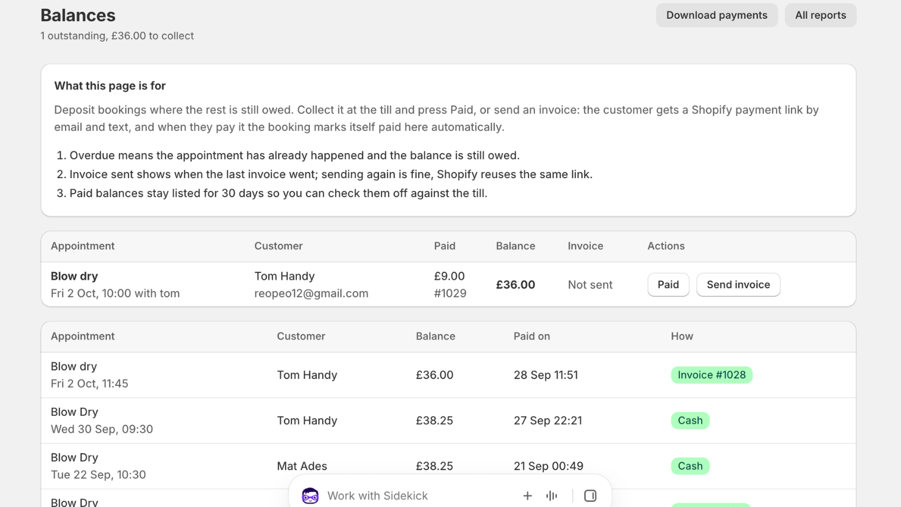Click Tom Handy in the outstanding row

click(x=284, y=277)
